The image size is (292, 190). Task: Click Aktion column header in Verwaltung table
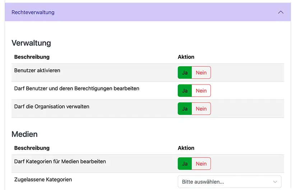coord(186,57)
